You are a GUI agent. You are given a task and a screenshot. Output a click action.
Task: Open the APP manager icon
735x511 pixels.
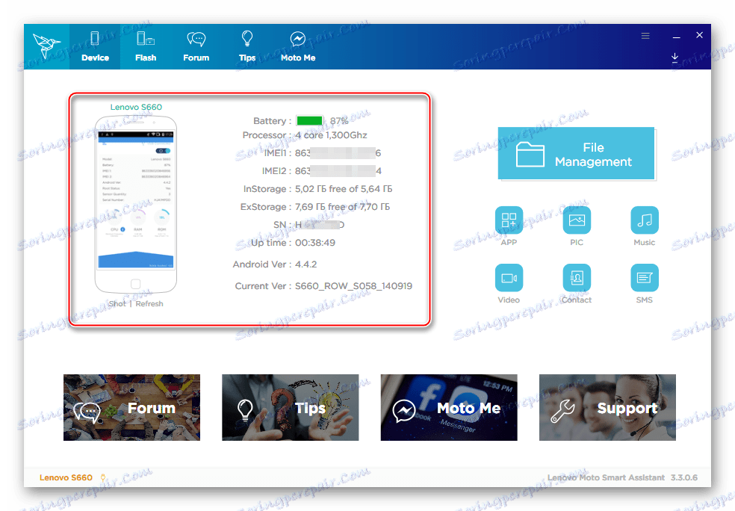509,221
